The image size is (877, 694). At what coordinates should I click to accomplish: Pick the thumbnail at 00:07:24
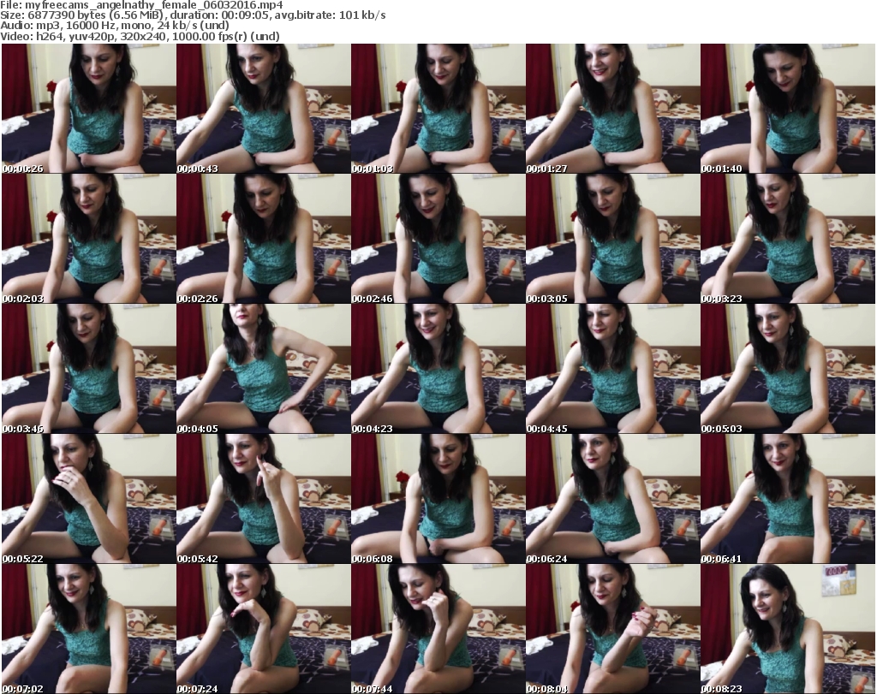pos(264,629)
